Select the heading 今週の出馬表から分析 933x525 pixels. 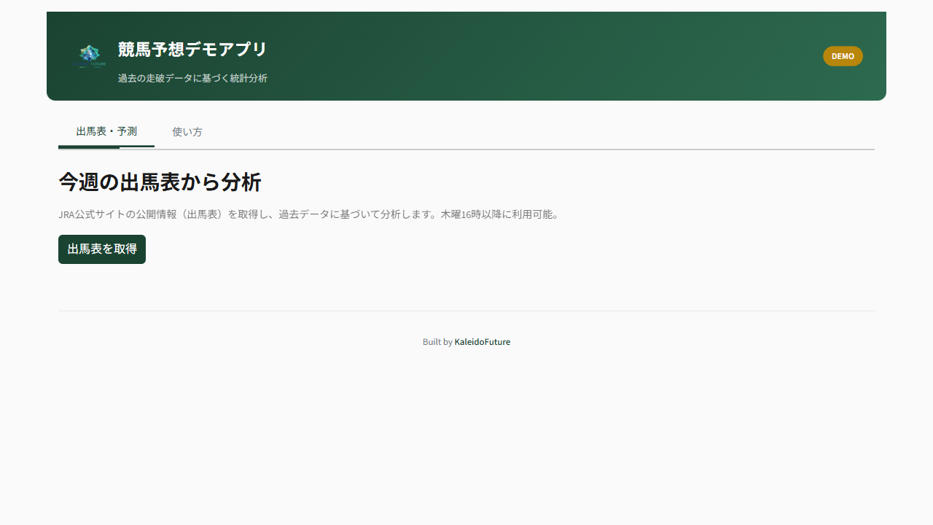click(x=160, y=182)
